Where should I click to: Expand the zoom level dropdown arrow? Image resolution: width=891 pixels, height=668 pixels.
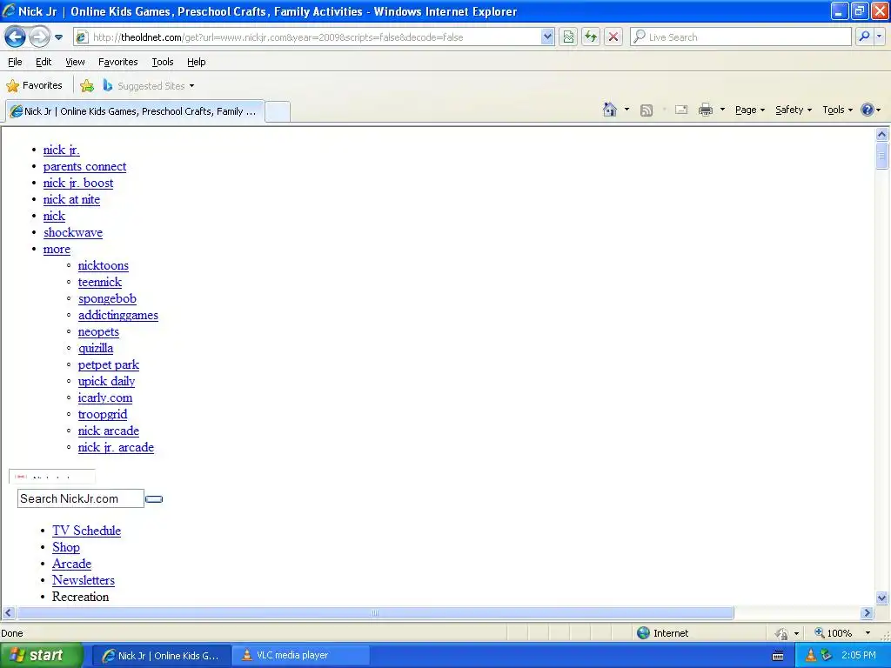868,633
